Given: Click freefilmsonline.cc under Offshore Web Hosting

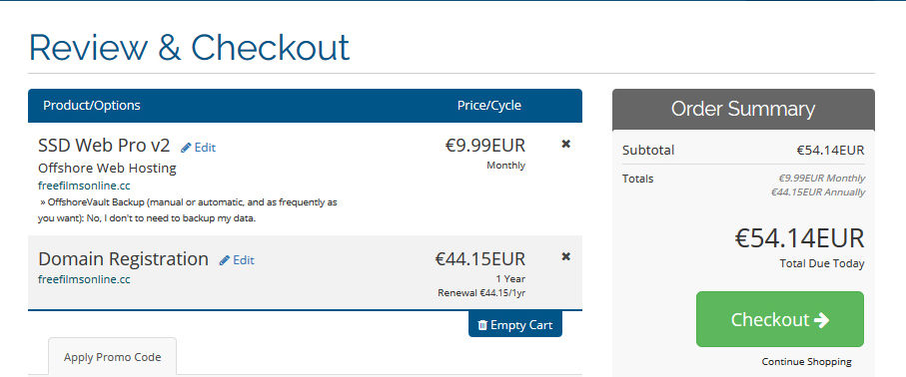Looking at the screenshot, I should [84, 186].
